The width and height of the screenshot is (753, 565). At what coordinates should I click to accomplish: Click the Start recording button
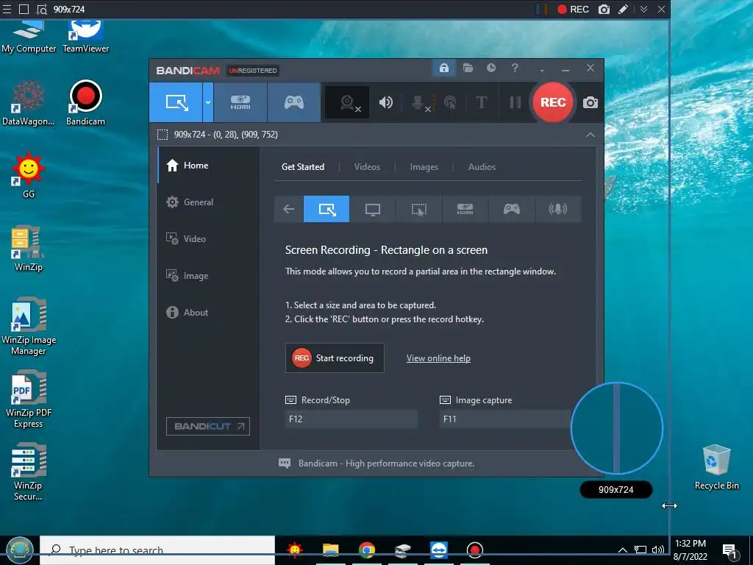coord(335,358)
